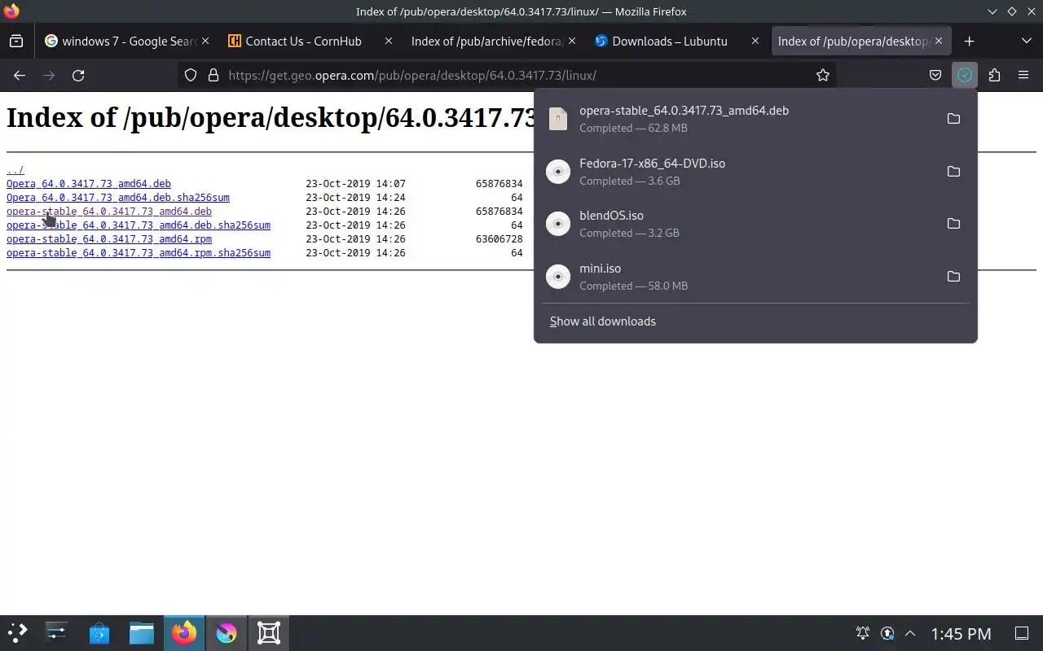Open opera-stable amd64.deb.sha256sum link

coord(139,225)
